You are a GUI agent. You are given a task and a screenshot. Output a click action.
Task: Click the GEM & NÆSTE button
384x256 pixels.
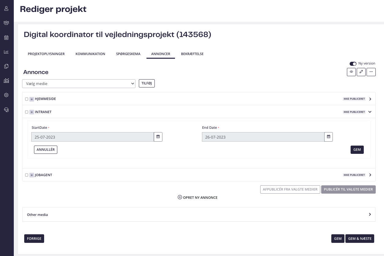[360, 239]
